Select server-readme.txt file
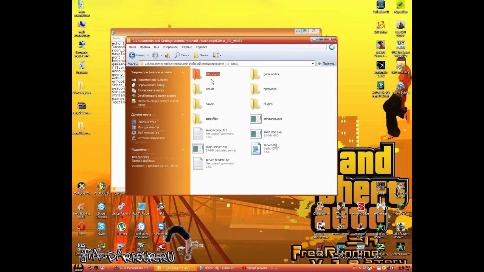 point(214,163)
